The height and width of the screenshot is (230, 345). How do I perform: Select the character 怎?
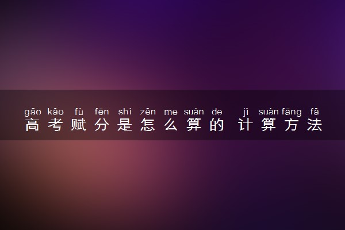(x=148, y=125)
